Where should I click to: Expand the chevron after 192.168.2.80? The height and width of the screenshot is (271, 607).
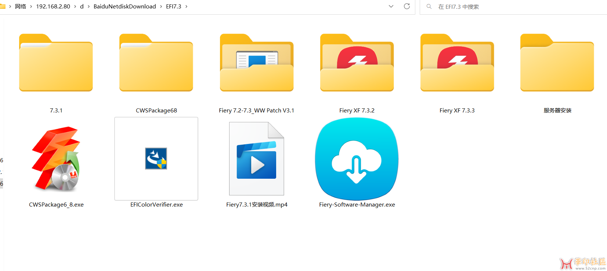75,7
